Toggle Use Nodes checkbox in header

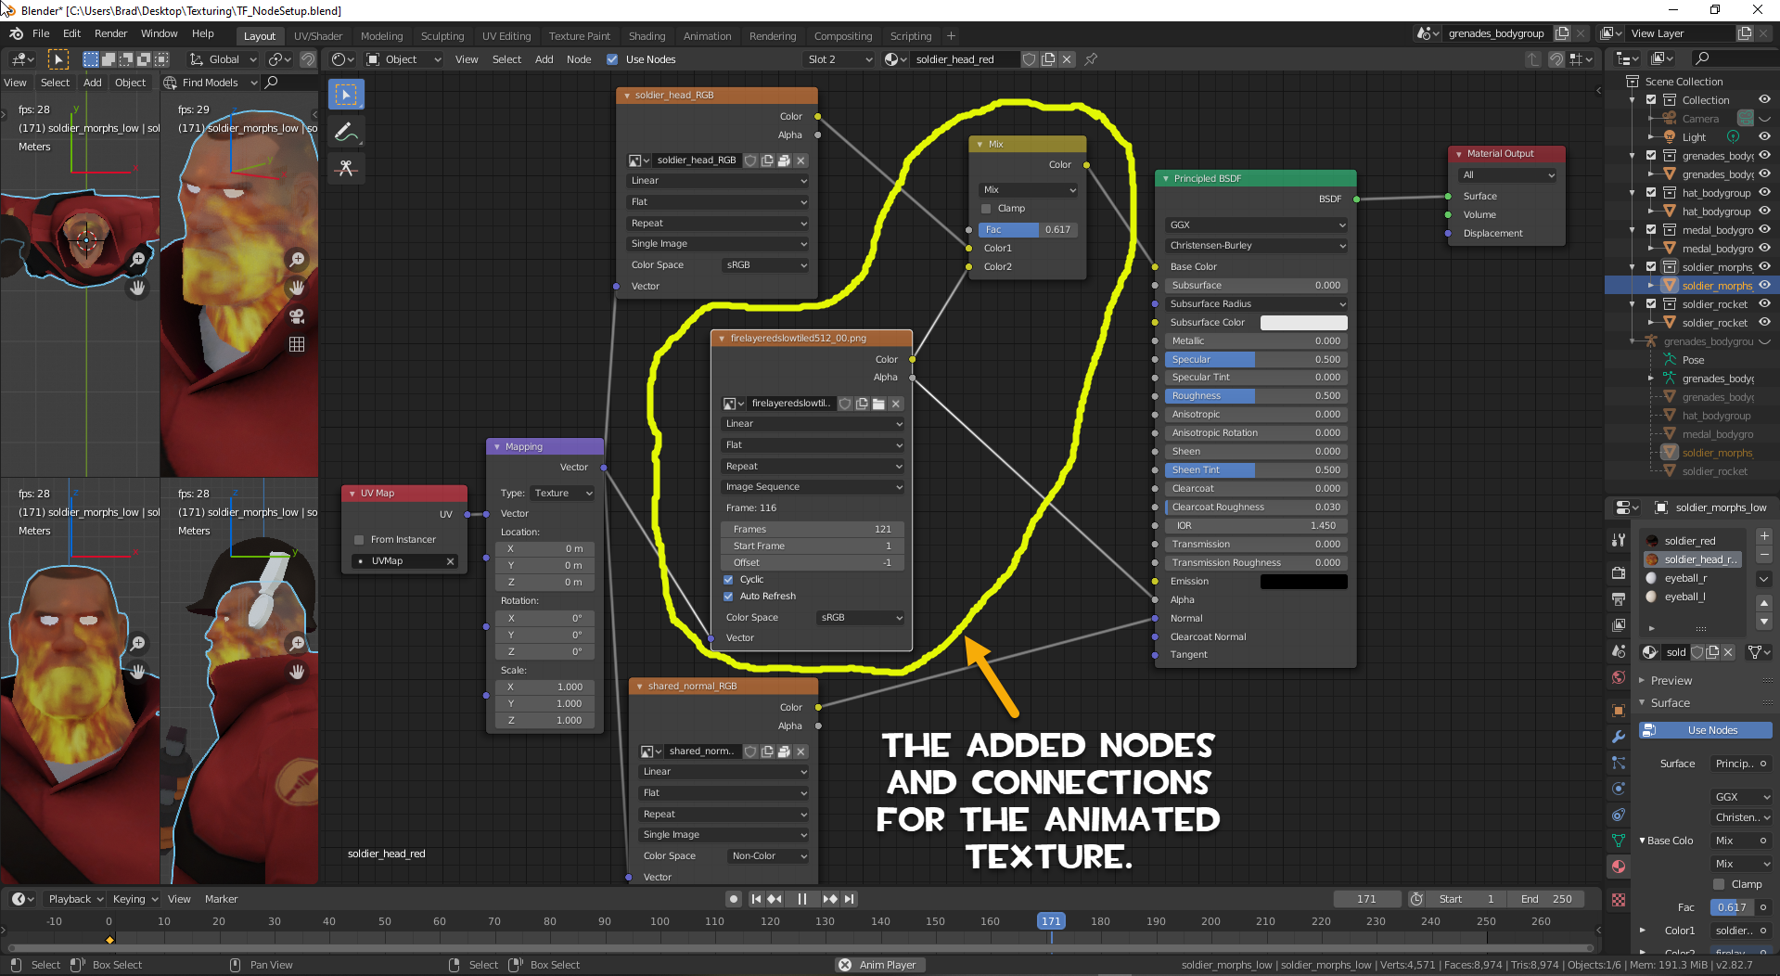(612, 59)
